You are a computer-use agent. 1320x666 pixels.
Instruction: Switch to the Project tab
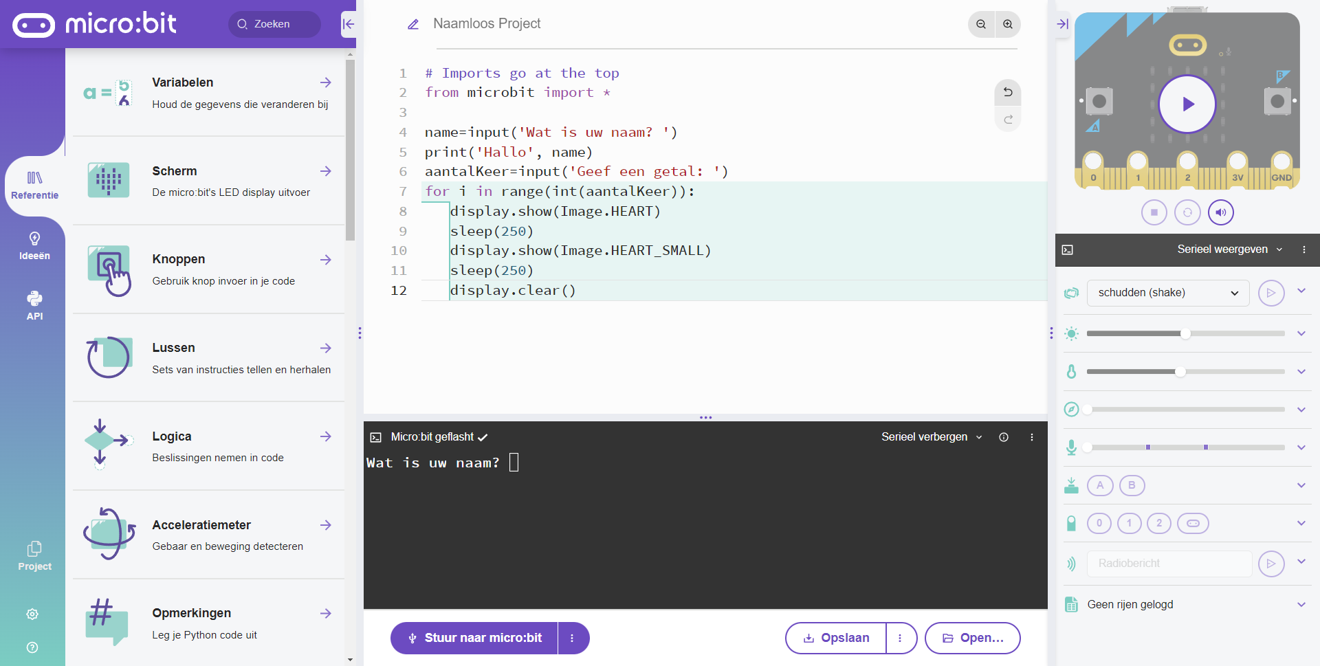tap(34, 557)
